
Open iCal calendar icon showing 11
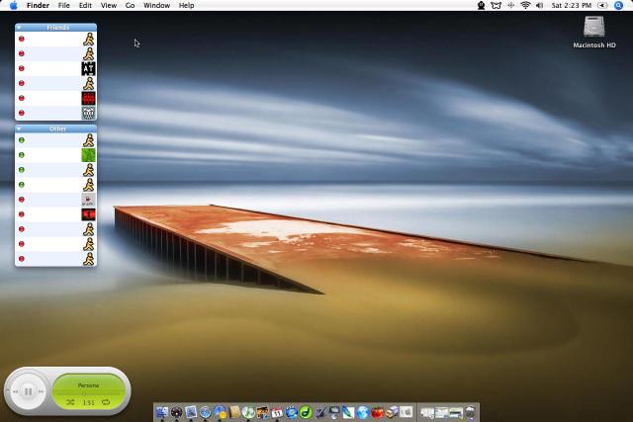point(277,412)
